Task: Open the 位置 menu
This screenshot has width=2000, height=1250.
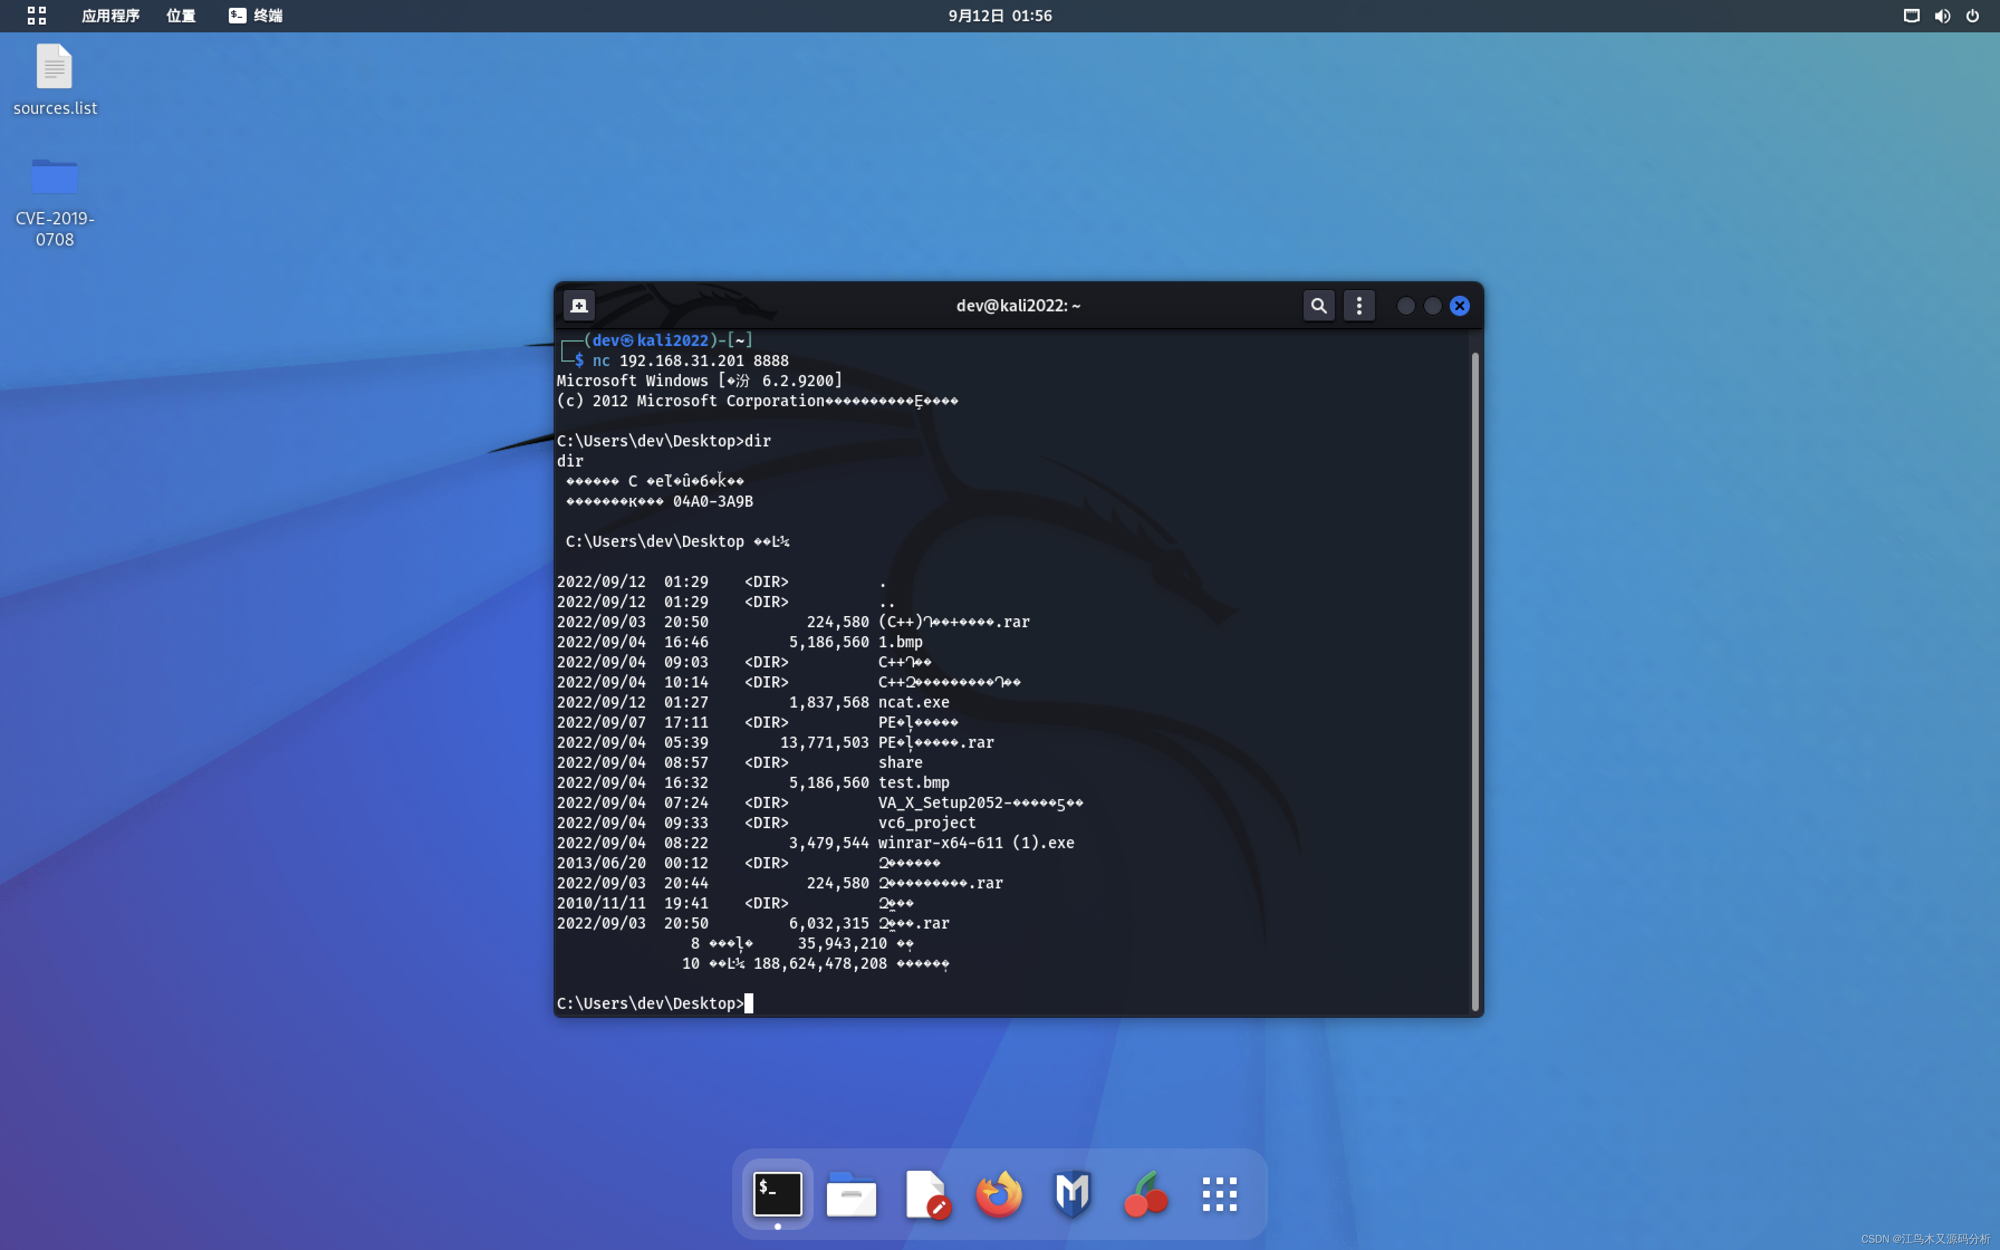Action: tap(180, 16)
